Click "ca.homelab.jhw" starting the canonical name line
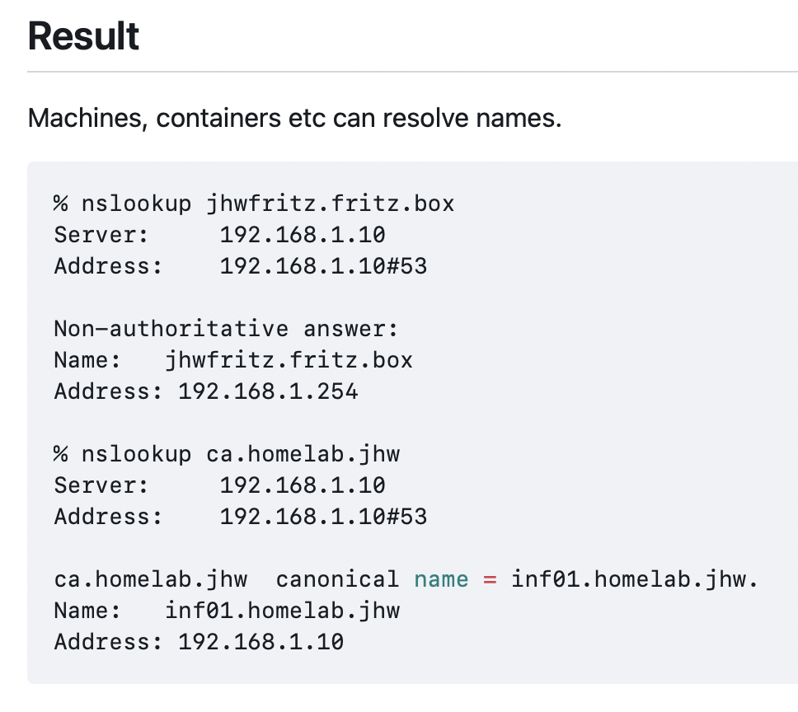The image size is (798, 712). point(151,579)
